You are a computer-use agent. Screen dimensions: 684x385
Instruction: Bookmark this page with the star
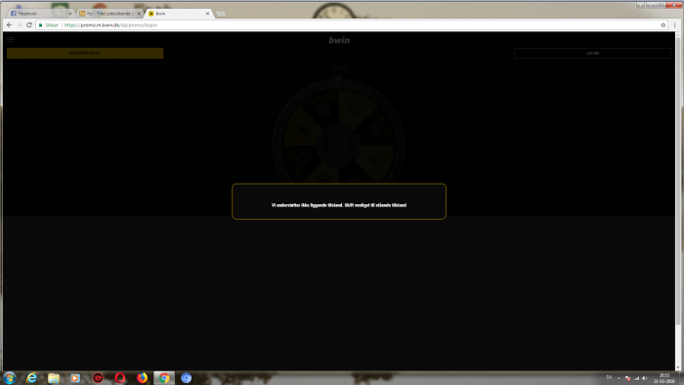pos(663,25)
